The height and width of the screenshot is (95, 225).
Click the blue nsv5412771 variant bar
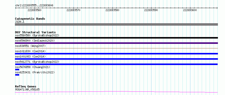click(116, 64)
